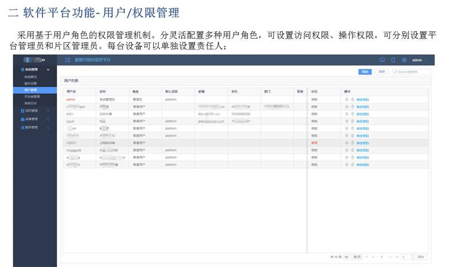The height and width of the screenshot is (267, 476).
Task: Click the 用户列表 panel title
Action: [71, 81]
